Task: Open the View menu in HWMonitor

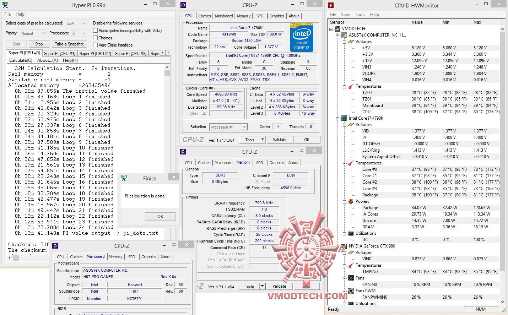Action: click(345, 15)
